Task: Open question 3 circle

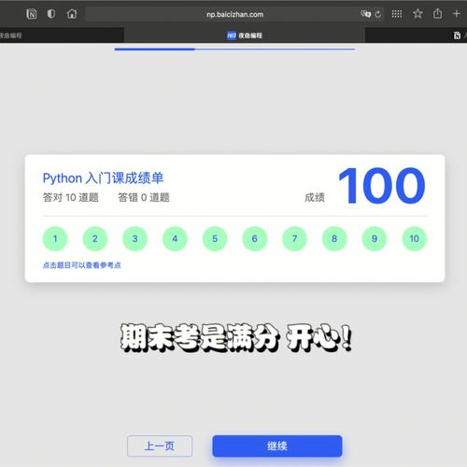Action: pos(134,239)
